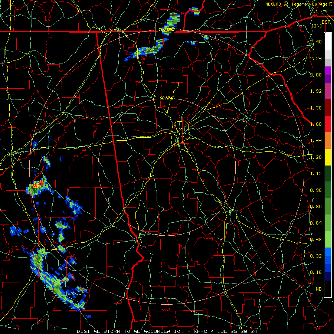This screenshot has width=334, height=334.
Task: Click the 0.64 legend value
Action: click(316, 223)
